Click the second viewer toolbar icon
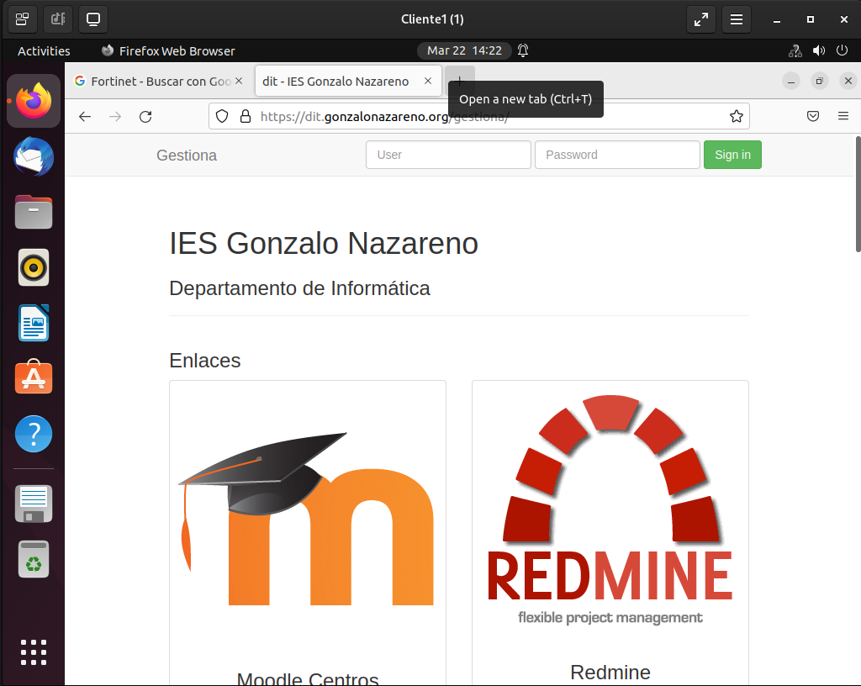The width and height of the screenshot is (861, 686). tap(58, 20)
